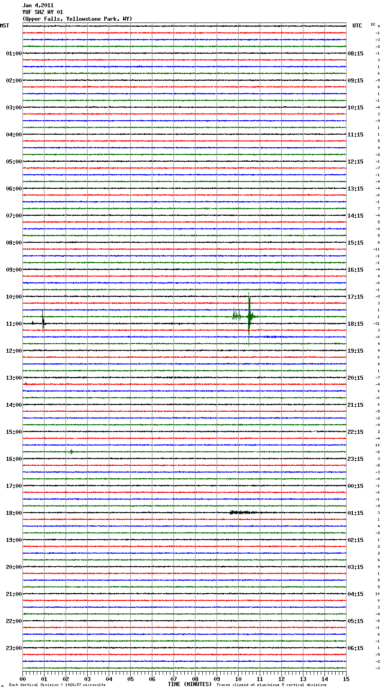The width and height of the screenshot is (382, 691).
Task: Click the 'Each Vertical Division = 1428.57 microvolts' note
Action: tap(57, 685)
